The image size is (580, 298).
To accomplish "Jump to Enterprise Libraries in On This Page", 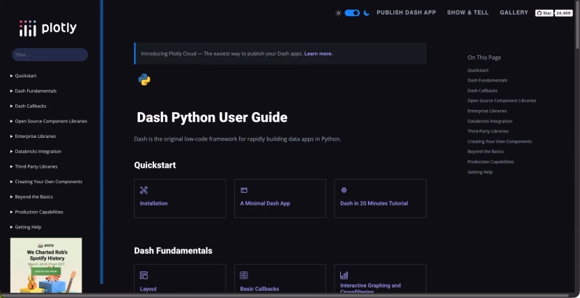I will tap(487, 111).
